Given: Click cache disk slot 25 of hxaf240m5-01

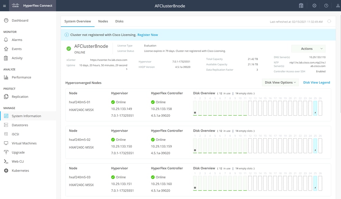Looking at the screenshot, I should [x=315, y=108].
